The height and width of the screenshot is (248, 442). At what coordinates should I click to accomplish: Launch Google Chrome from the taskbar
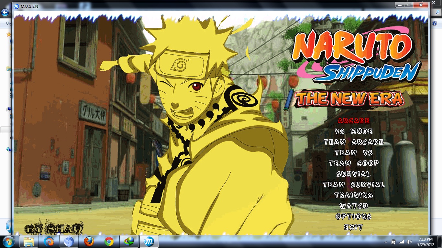109,242
